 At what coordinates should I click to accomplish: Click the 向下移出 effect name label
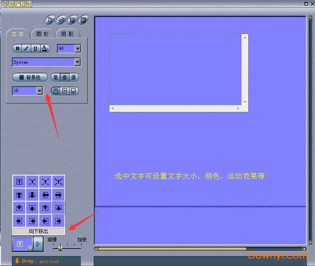point(39,231)
